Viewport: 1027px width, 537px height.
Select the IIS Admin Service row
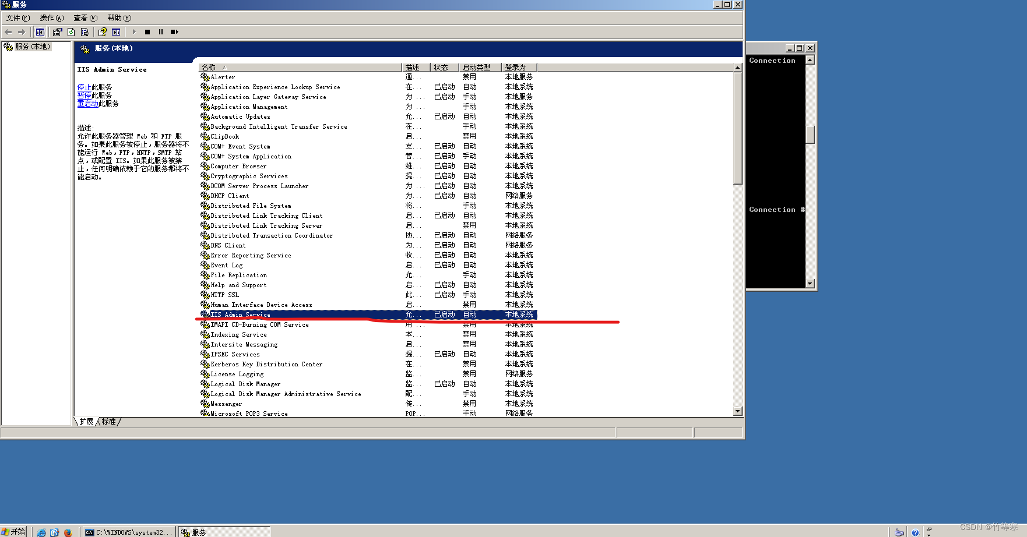coord(368,315)
